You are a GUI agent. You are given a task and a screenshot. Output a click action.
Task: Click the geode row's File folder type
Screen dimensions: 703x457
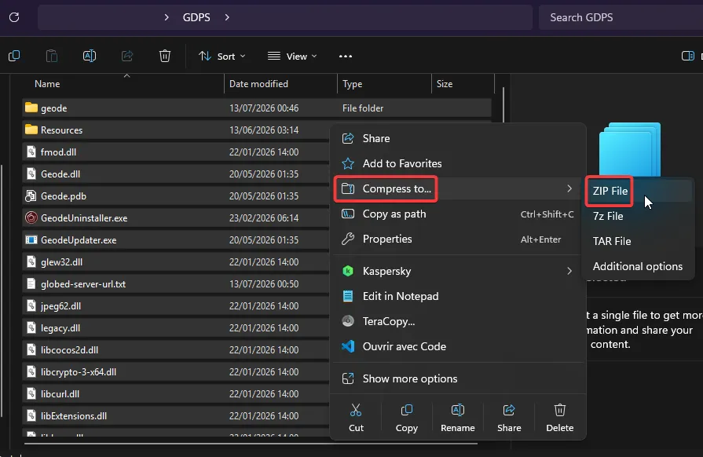point(363,108)
